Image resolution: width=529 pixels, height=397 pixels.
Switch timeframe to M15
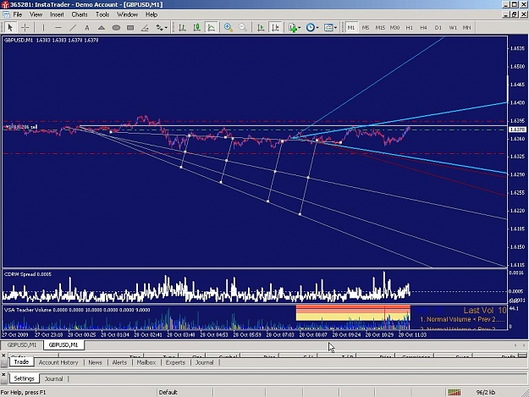(x=380, y=28)
